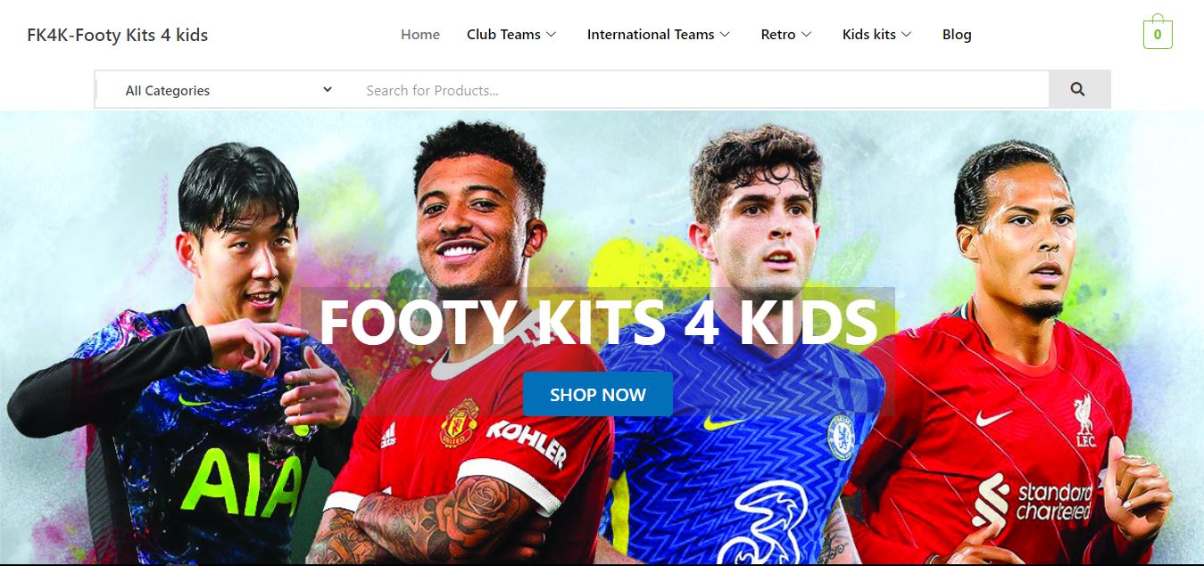Click the SHOP NOW button
The height and width of the screenshot is (566, 1204).
click(x=598, y=395)
